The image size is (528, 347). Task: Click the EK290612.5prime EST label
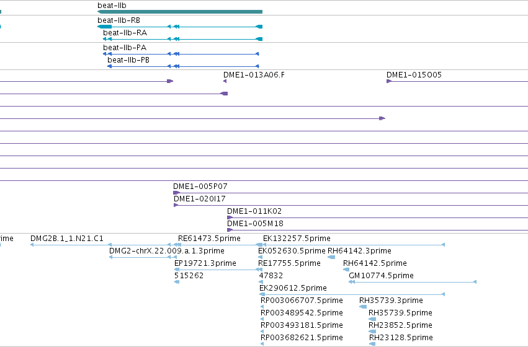(293, 288)
